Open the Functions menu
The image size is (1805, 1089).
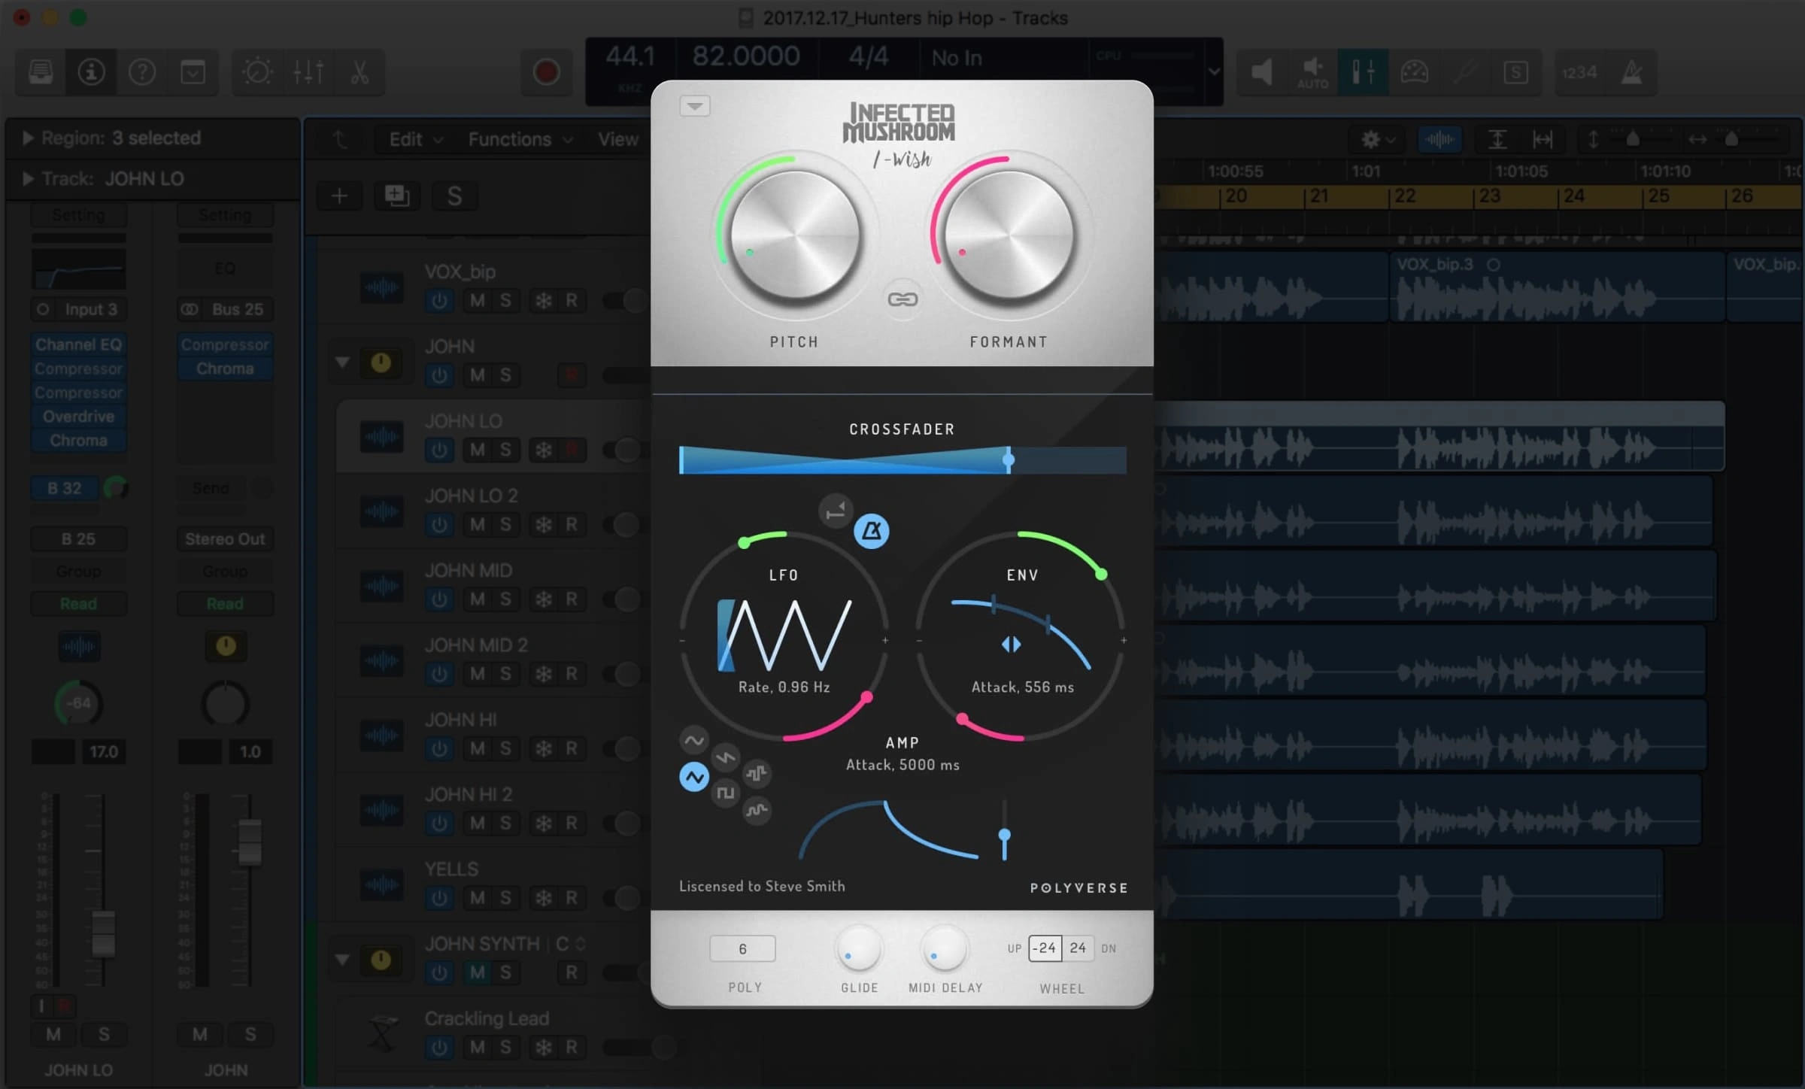coord(520,139)
